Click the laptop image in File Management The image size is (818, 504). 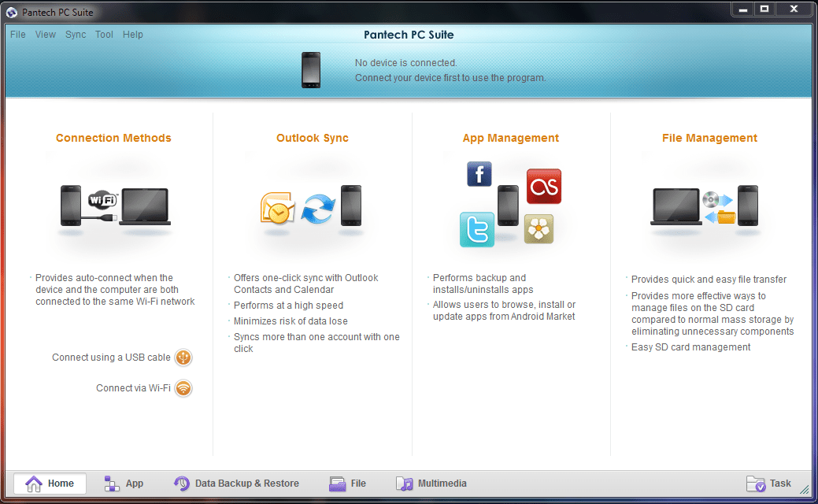[676, 206]
